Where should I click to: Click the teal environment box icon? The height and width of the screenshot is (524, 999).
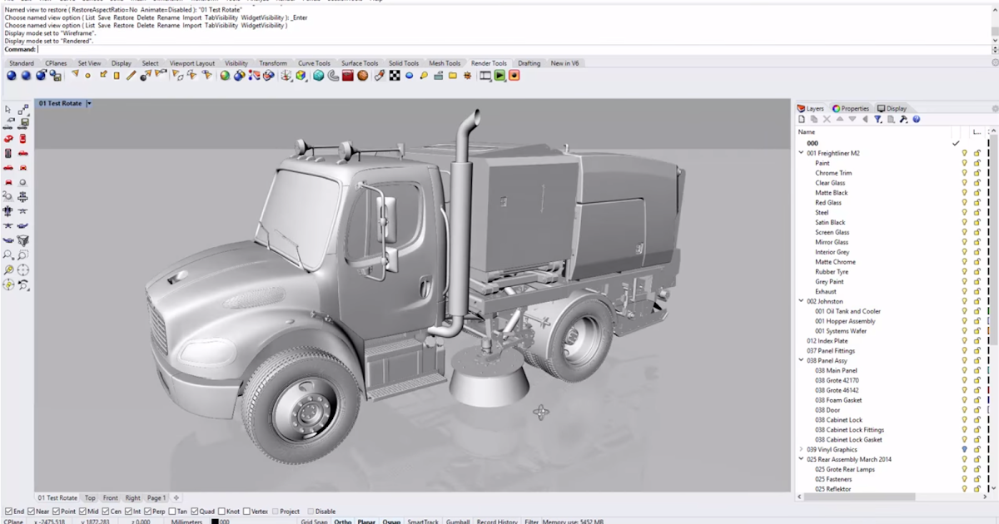[x=318, y=76]
